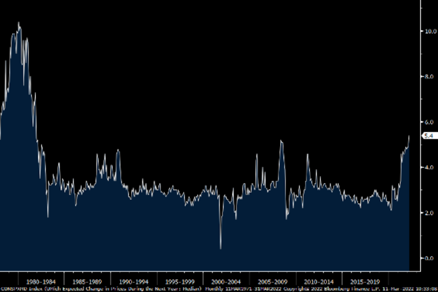Click the 2015-2019 time axis label
Viewport: 438px width, 292px height.
pyautogui.click(x=365, y=282)
